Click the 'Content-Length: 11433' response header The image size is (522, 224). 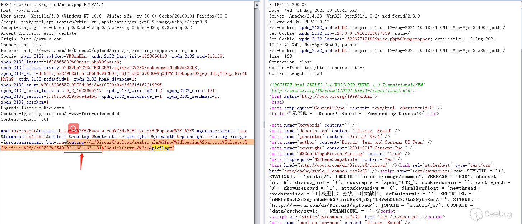coord(295,73)
